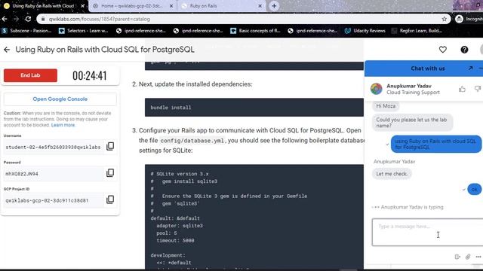
Task: Bookmark this page with the star icon
Action: pyautogui.click(x=444, y=19)
